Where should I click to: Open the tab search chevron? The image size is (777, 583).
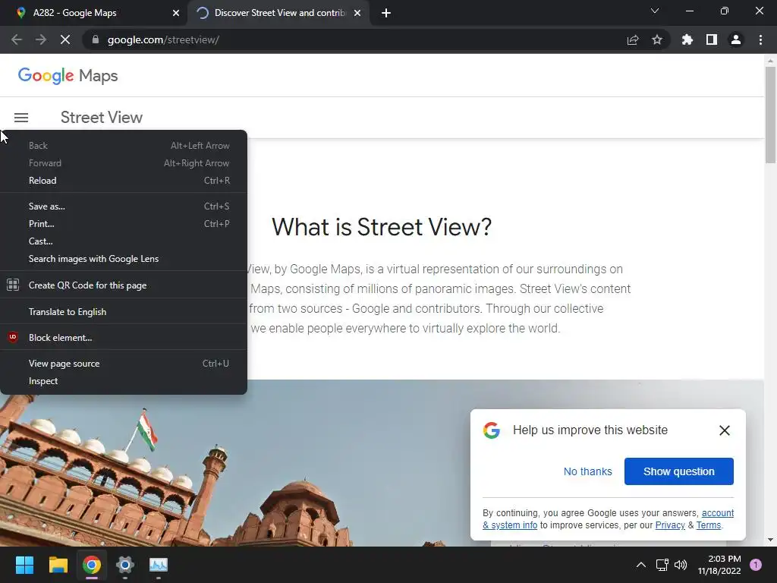(655, 11)
